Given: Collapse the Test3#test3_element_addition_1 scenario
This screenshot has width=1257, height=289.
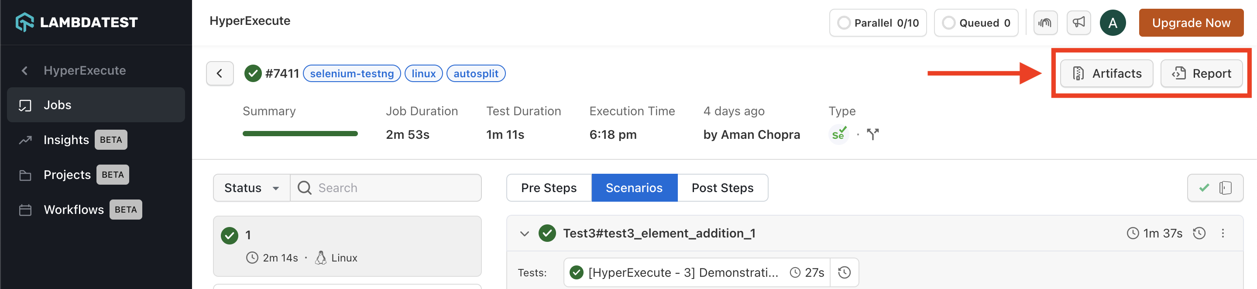Looking at the screenshot, I should pos(525,234).
